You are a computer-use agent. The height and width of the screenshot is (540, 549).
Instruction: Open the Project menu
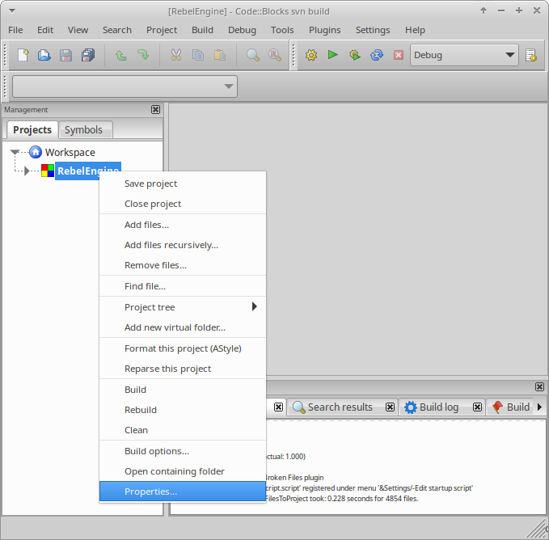click(x=162, y=30)
